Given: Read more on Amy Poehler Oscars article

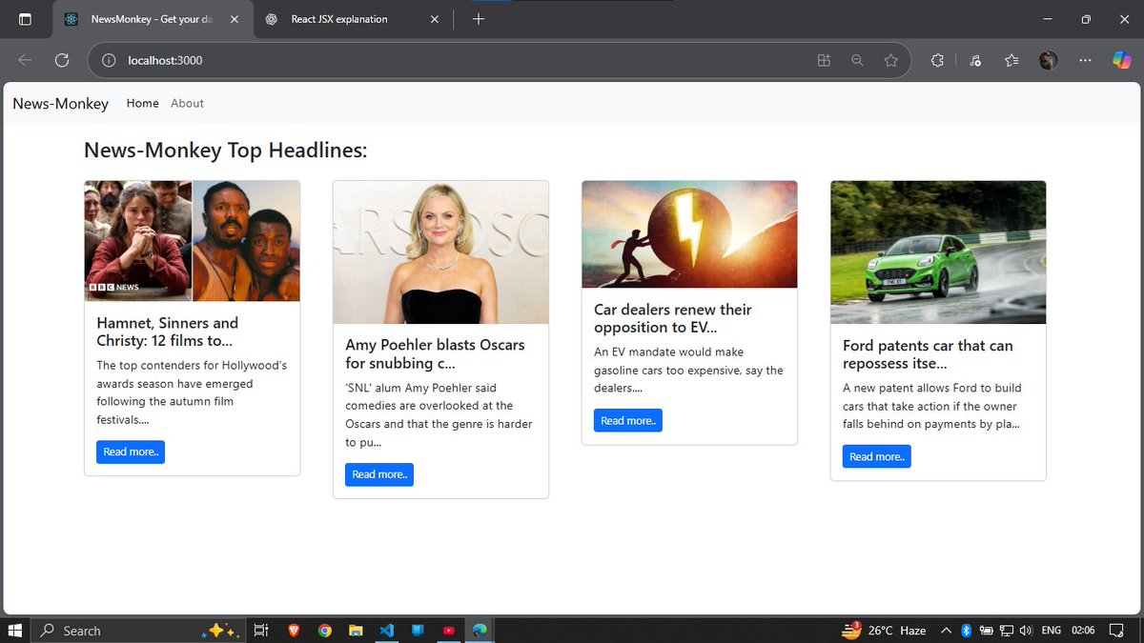Looking at the screenshot, I should click(x=379, y=474).
